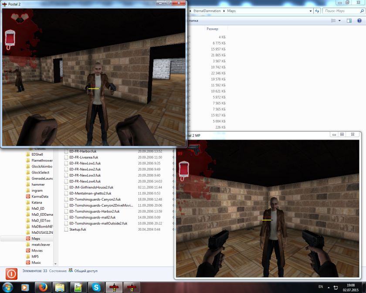The height and width of the screenshot is (293, 366).
Task: Open the address bar history dropdown
Action: [x=310, y=11]
